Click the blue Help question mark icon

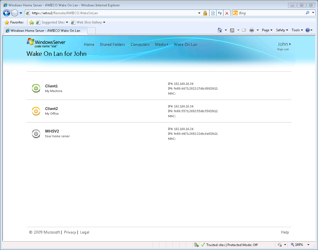point(308,30)
